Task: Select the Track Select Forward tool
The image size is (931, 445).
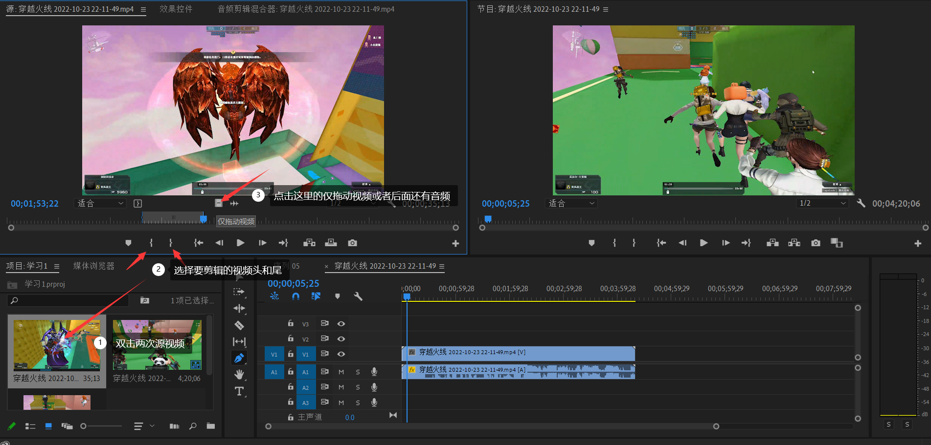Action: (239, 292)
